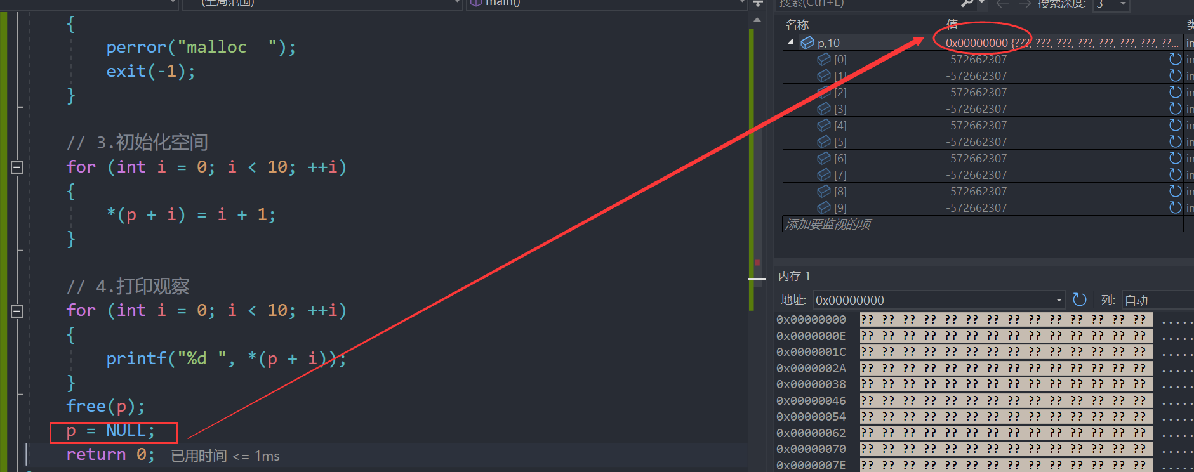
Task: Refresh value of watch element [2]
Action: [1175, 92]
